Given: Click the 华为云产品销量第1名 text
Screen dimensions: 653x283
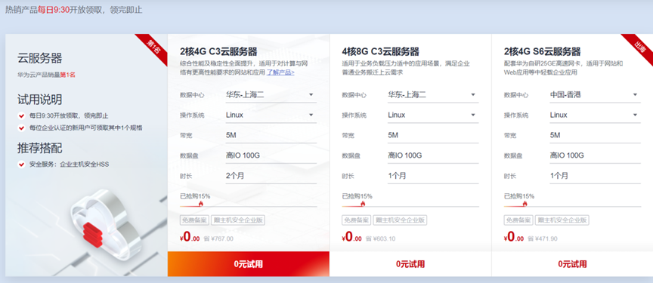Looking at the screenshot, I should 46,75.
